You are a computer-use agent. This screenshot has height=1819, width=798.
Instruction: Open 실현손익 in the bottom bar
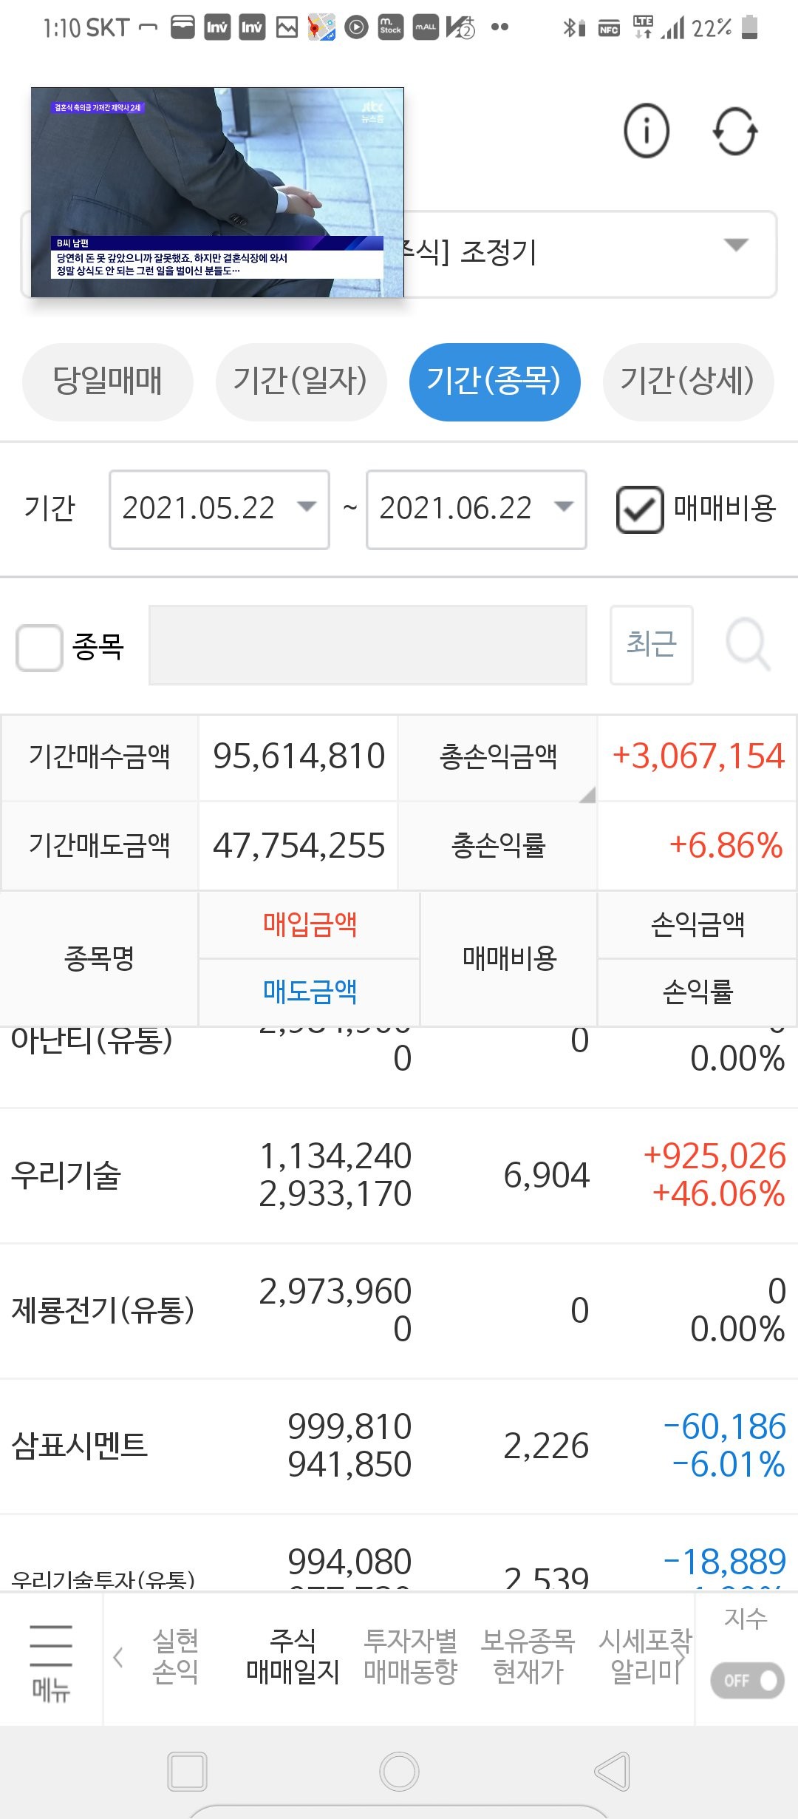coord(175,1656)
